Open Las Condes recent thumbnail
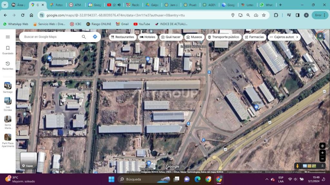Image resolution: width=330 pixels, height=185 pixels. (8, 104)
